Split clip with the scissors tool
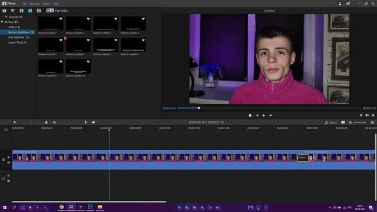Screen dimensions: 377x212 point(54,122)
